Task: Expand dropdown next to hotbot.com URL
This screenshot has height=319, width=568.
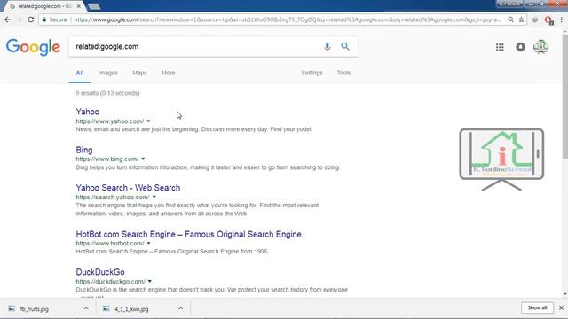Action: (148, 244)
